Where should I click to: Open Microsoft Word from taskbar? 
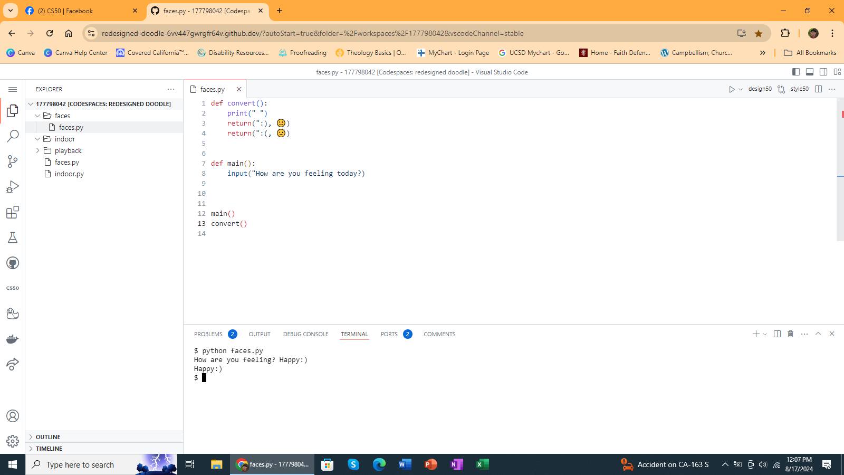405,464
